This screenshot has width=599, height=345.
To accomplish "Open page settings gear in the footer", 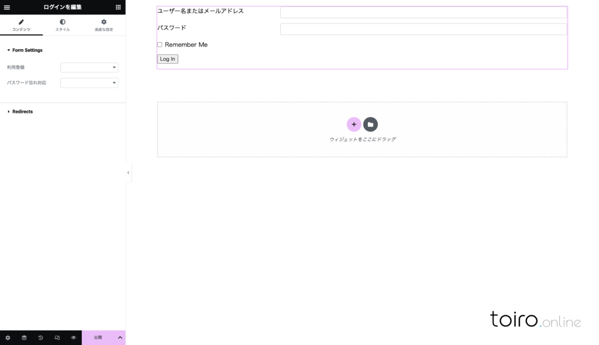I will coord(8,337).
